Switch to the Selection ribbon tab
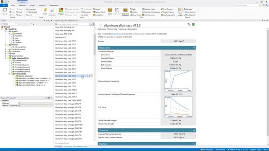Image resolution: width=269 pixels, height=151 pixels. tap(42, 5)
